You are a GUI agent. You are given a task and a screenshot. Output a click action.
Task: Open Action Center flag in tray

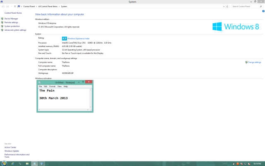[241, 164]
